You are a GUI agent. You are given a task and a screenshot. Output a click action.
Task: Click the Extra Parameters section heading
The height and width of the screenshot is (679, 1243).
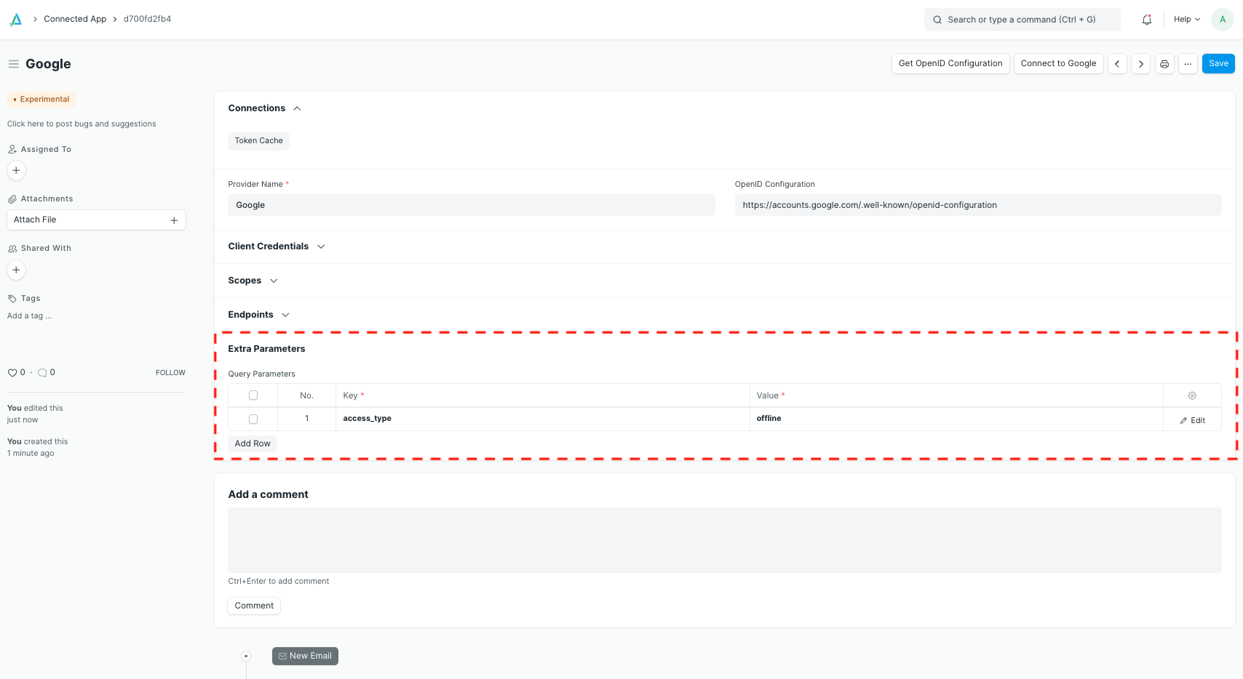click(266, 349)
